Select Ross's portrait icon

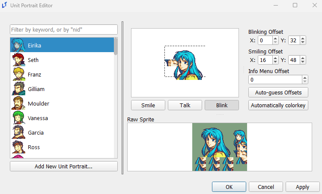pos(18,147)
